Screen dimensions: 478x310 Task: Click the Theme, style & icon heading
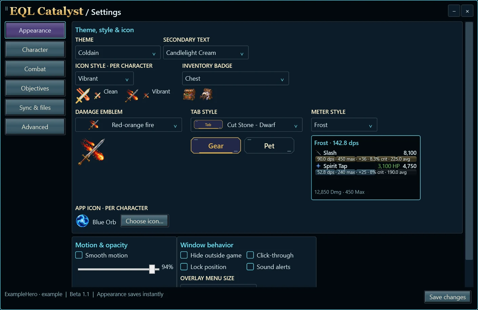pyautogui.click(x=104, y=30)
